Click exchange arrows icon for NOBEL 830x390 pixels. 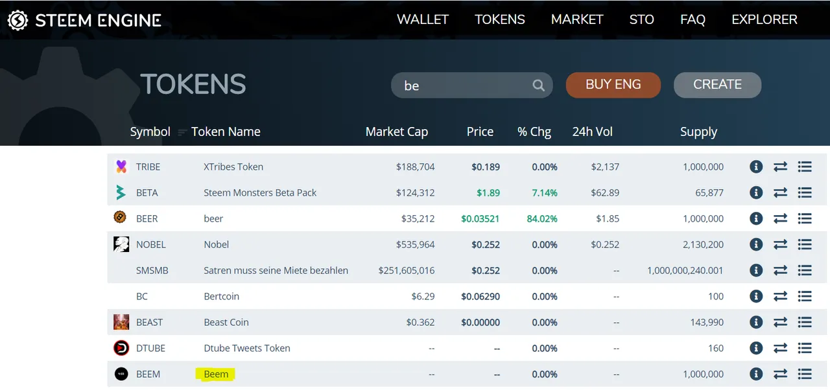780,244
